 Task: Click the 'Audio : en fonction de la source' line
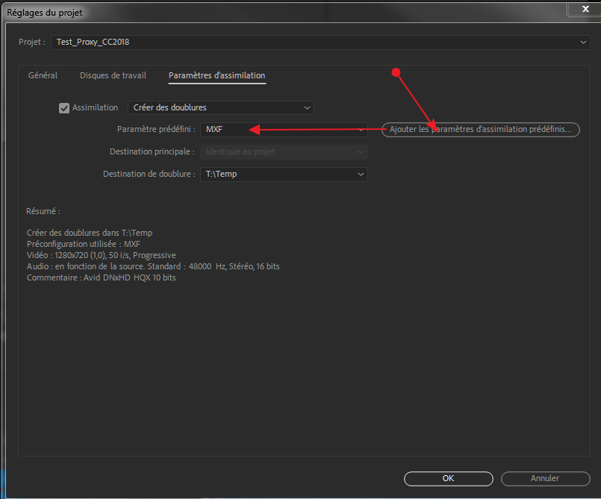pos(153,266)
